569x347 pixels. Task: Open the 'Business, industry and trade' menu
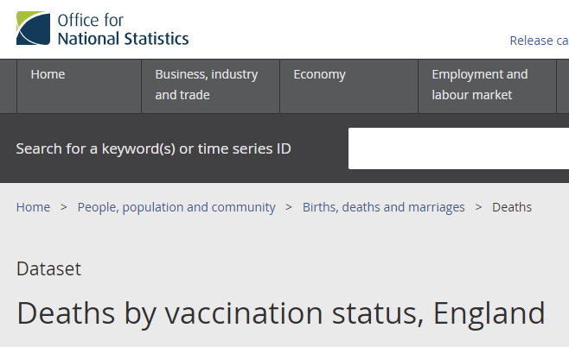[x=207, y=85]
